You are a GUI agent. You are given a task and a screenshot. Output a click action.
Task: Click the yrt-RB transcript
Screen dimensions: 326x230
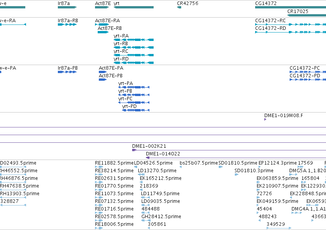coord(134,47)
